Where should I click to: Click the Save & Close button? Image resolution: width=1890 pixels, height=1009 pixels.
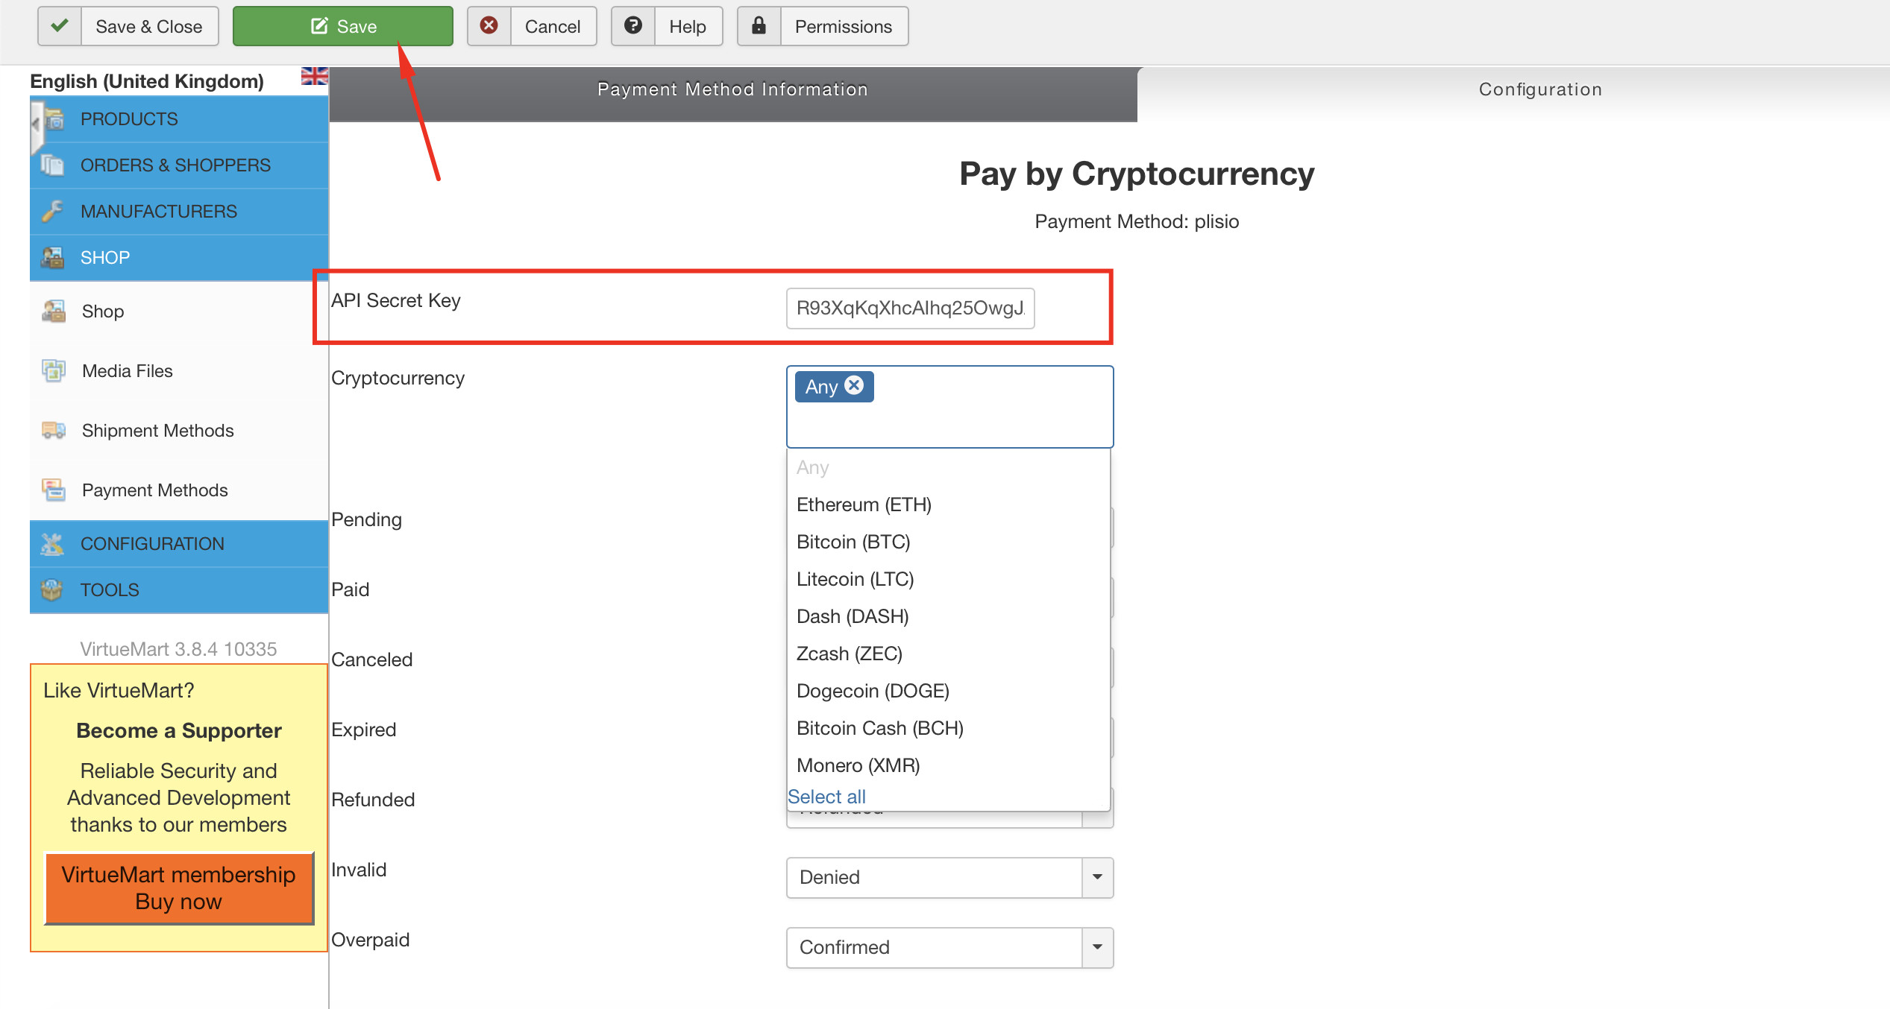click(128, 26)
